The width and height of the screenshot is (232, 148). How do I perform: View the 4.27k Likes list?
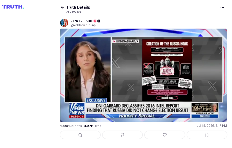tap(93, 126)
